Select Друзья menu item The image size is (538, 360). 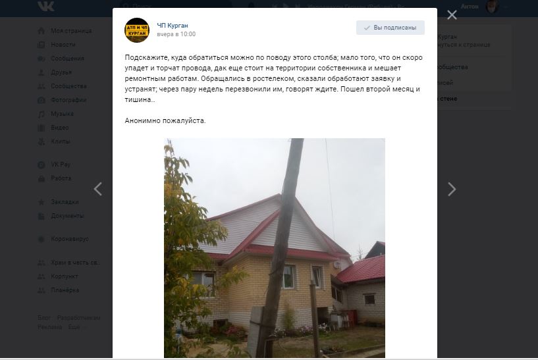point(61,72)
